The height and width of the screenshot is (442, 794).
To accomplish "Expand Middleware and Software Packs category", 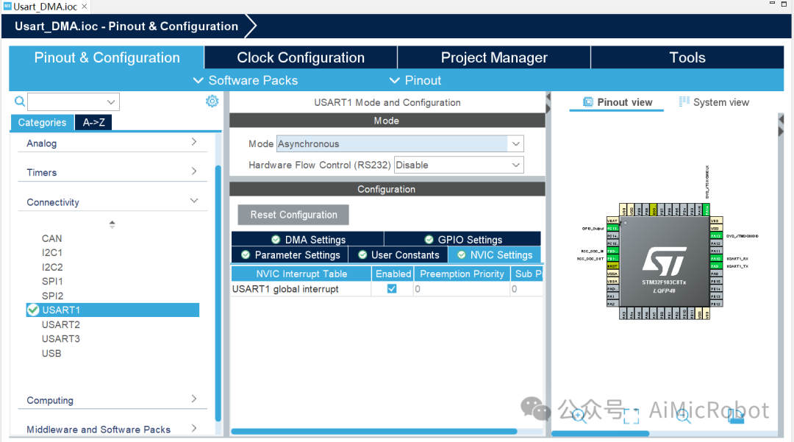I will point(112,429).
